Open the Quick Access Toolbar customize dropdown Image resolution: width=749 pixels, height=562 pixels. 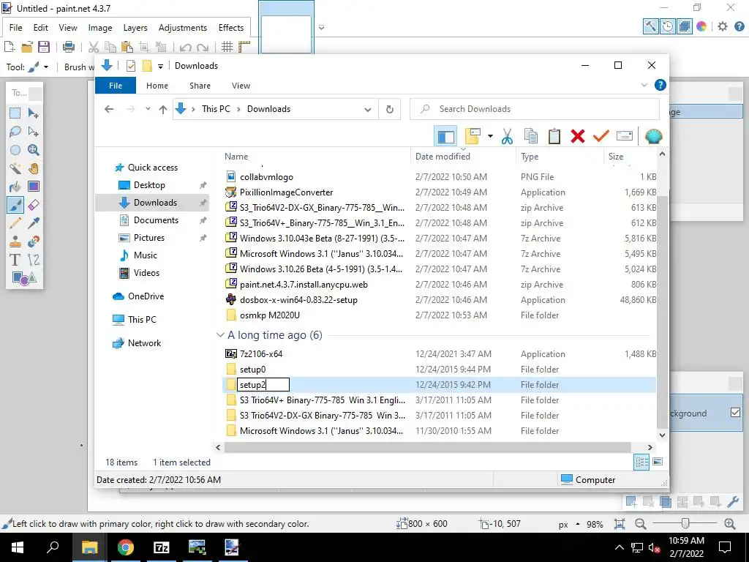point(160,66)
